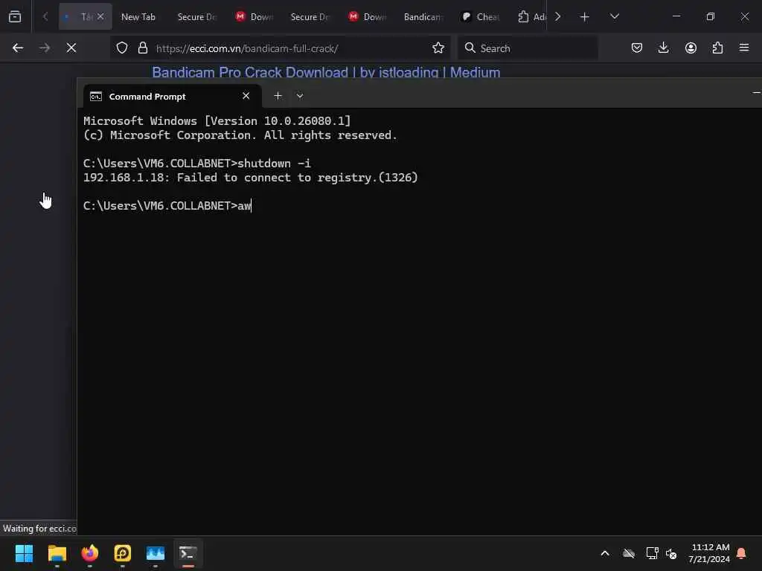Open the Extensions puzzle icon
The width and height of the screenshot is (762, 571).
point(717,48)
